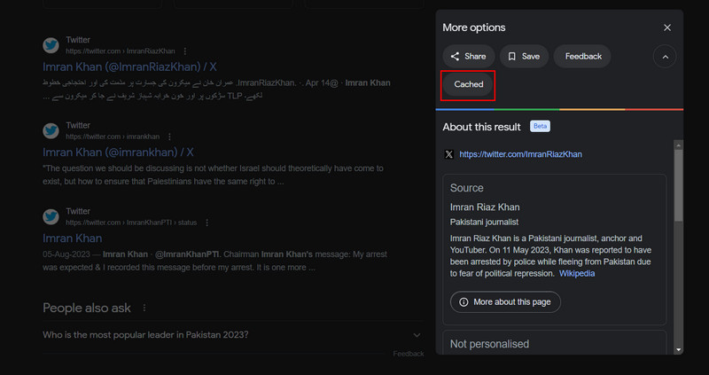Open three-dot menu beside ImranKhanPTI status URL
Viewport: 709px width, 375px height.
coord(206,223)
